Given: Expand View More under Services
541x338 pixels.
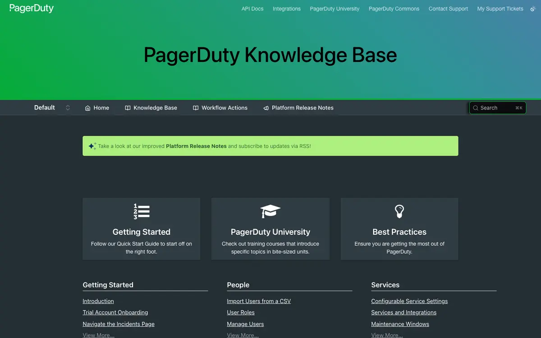Looking at the screenshot, I should coord(387,335).
